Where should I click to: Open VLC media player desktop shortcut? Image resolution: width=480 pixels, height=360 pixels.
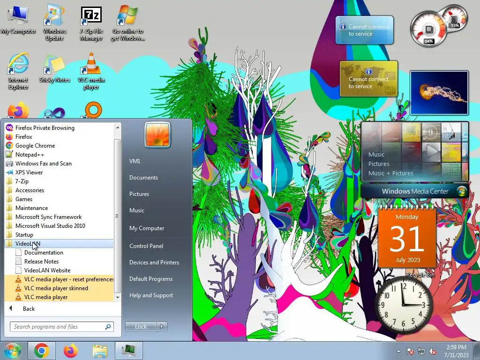click(x=91, y=71)
